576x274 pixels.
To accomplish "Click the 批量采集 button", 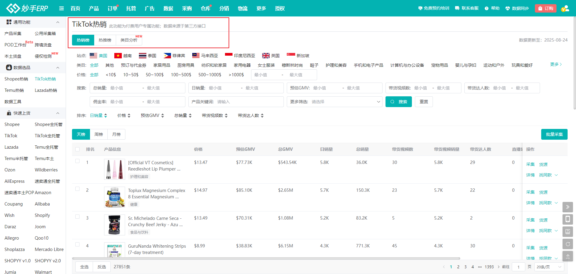I will [x=554, y=134].
